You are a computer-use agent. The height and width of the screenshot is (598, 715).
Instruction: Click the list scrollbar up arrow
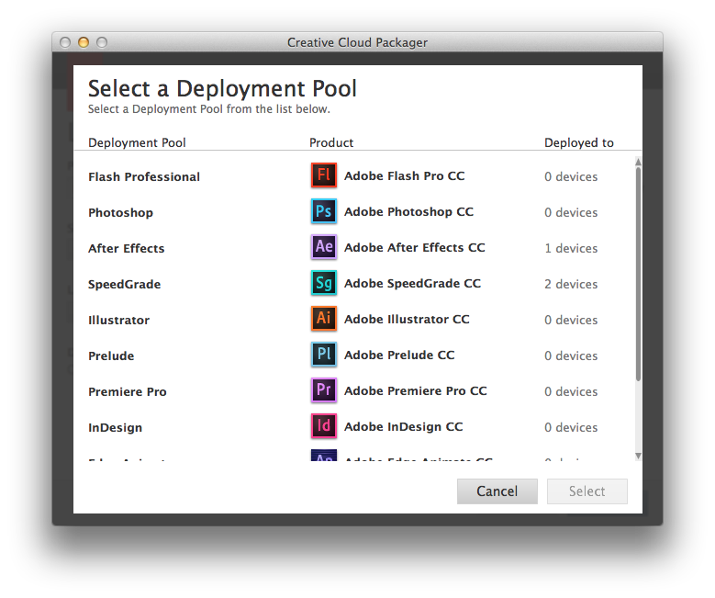638,162
